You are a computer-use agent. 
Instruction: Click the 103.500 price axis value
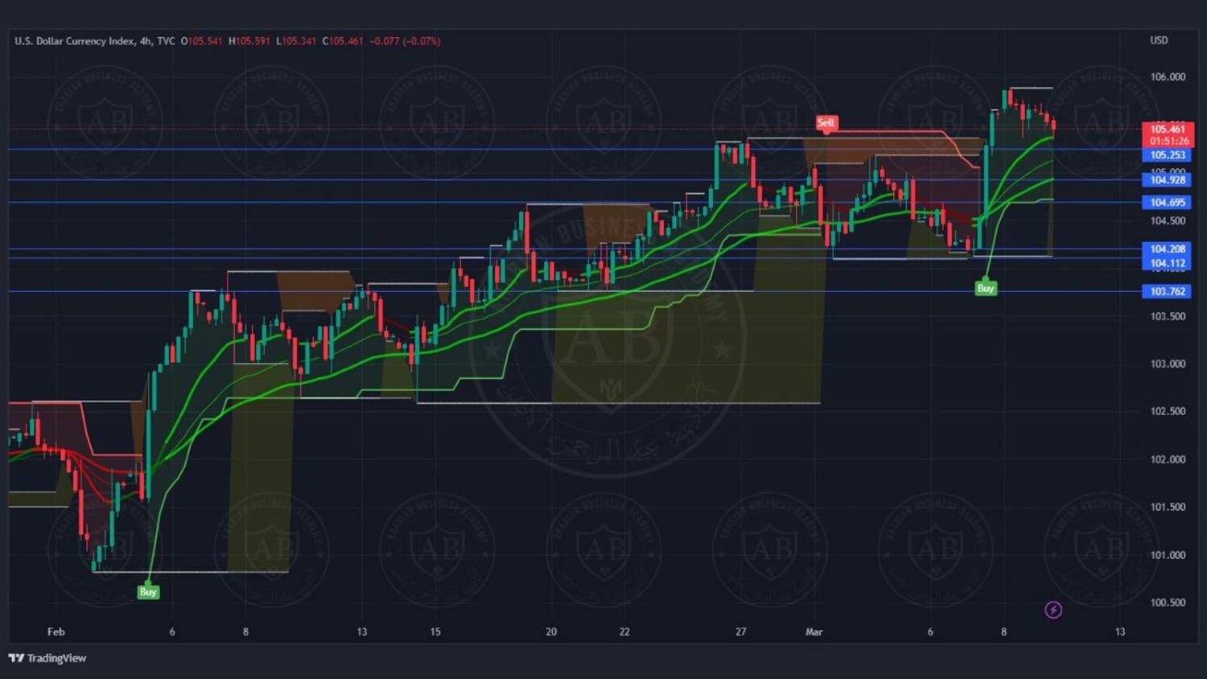1168,316
